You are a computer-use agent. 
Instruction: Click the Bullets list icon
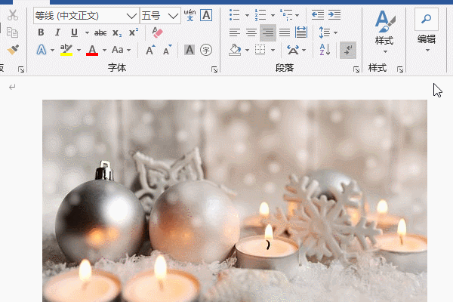pyautogui.click(x=234, y=15)
